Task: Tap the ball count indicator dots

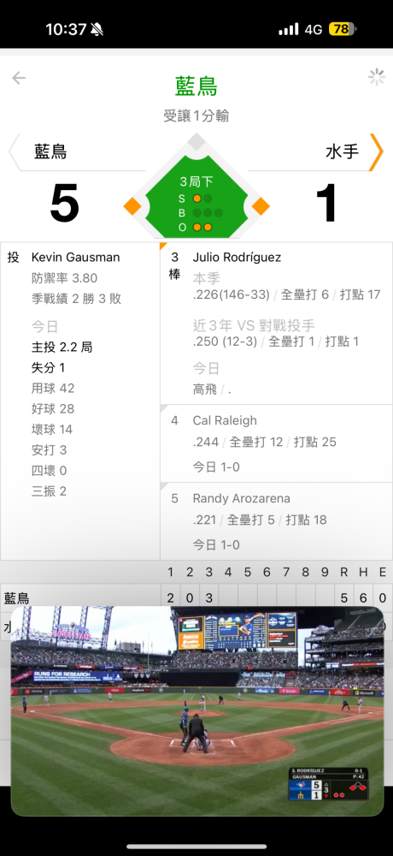Action: (x=208, y=213)
